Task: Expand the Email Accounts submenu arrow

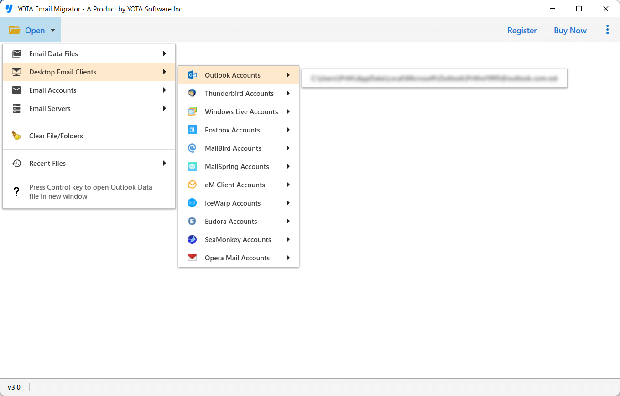Action: 165,90
